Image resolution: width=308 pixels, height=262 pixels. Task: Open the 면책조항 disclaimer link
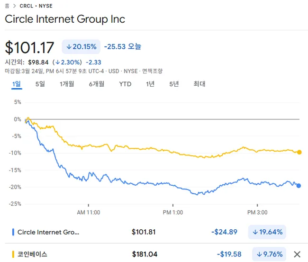(x=153, y=71)
